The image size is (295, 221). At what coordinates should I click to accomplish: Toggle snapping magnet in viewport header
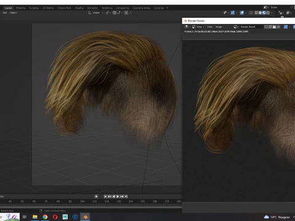coord(114,13)
